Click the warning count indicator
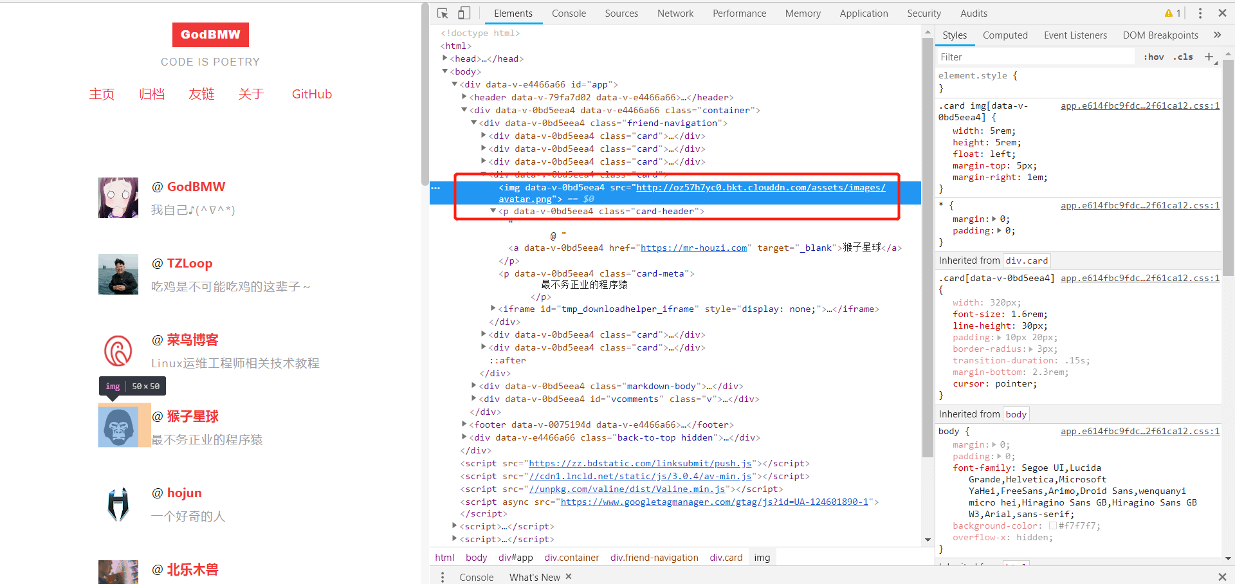Viewport: 1235px width, 584px height. coord(1173,13)
